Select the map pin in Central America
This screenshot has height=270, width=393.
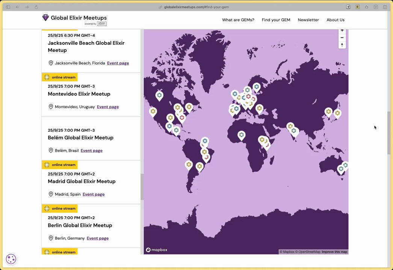(x=176, y=131)
